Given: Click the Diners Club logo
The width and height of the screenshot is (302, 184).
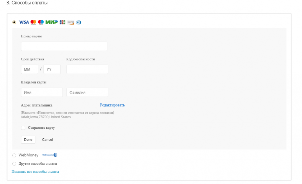Looking at the screenshot, I should coord(78,22).
